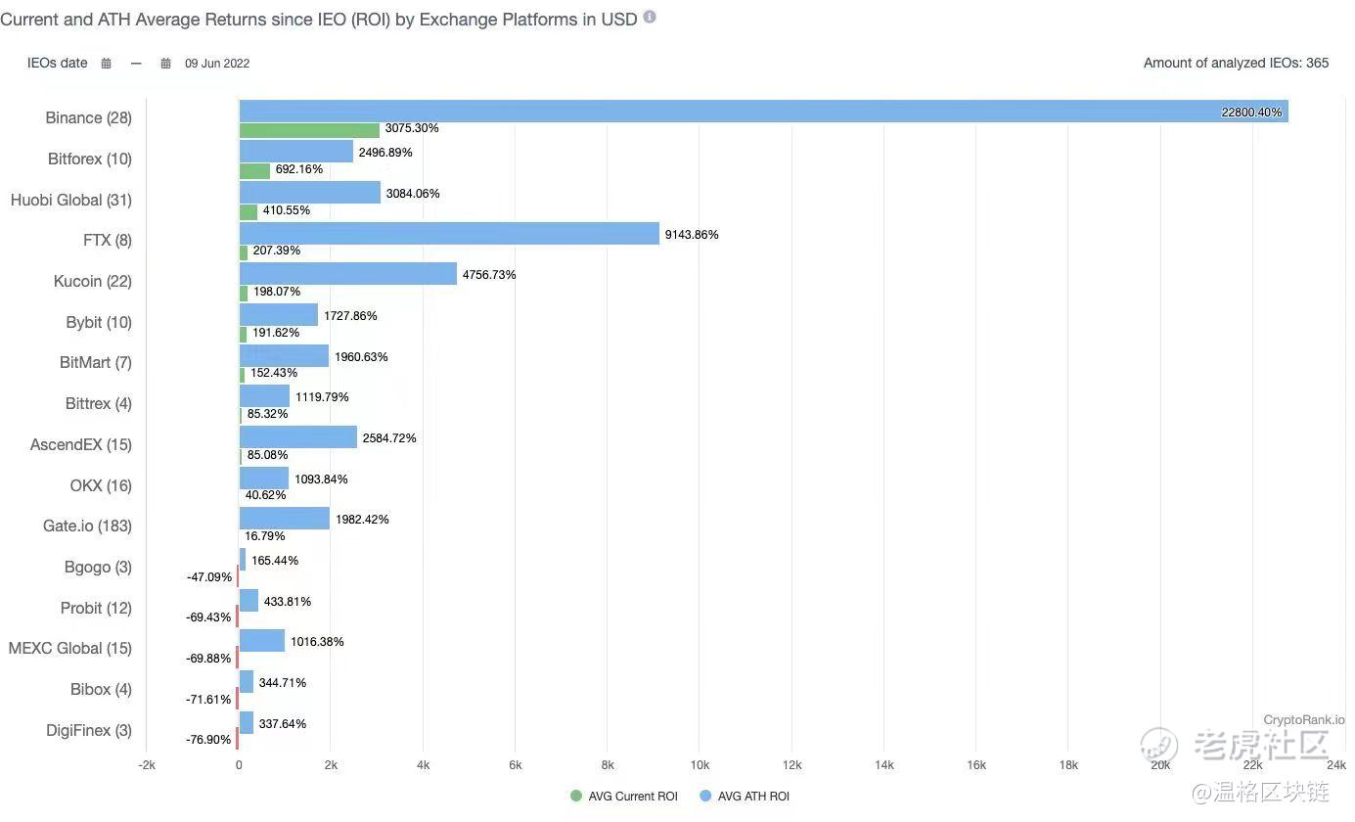Click Bittrex's blue ATH ROI bar

tap(264, 396)
